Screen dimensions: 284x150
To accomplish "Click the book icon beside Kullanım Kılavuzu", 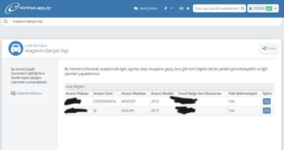I will click(13, 93).
